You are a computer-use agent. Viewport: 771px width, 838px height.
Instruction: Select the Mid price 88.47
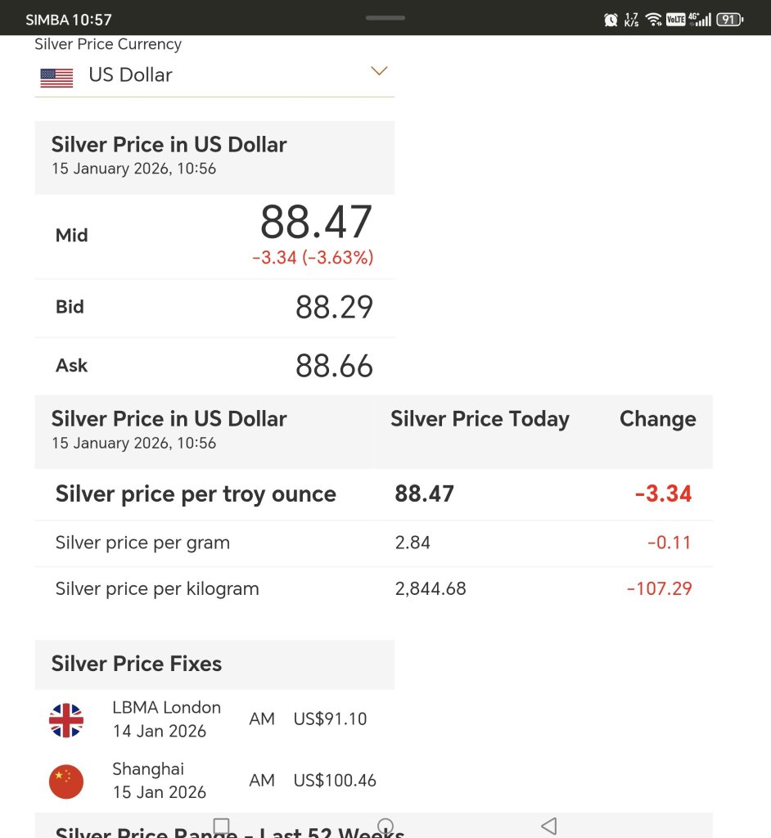coord(316,223)
